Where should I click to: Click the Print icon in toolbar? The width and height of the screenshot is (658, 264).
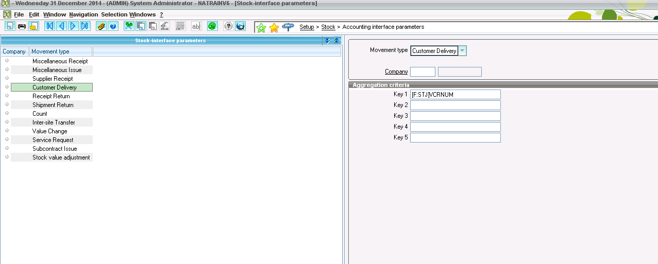[x=22, y=26]
